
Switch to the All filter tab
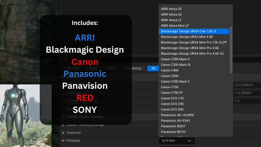pos(153,68)
